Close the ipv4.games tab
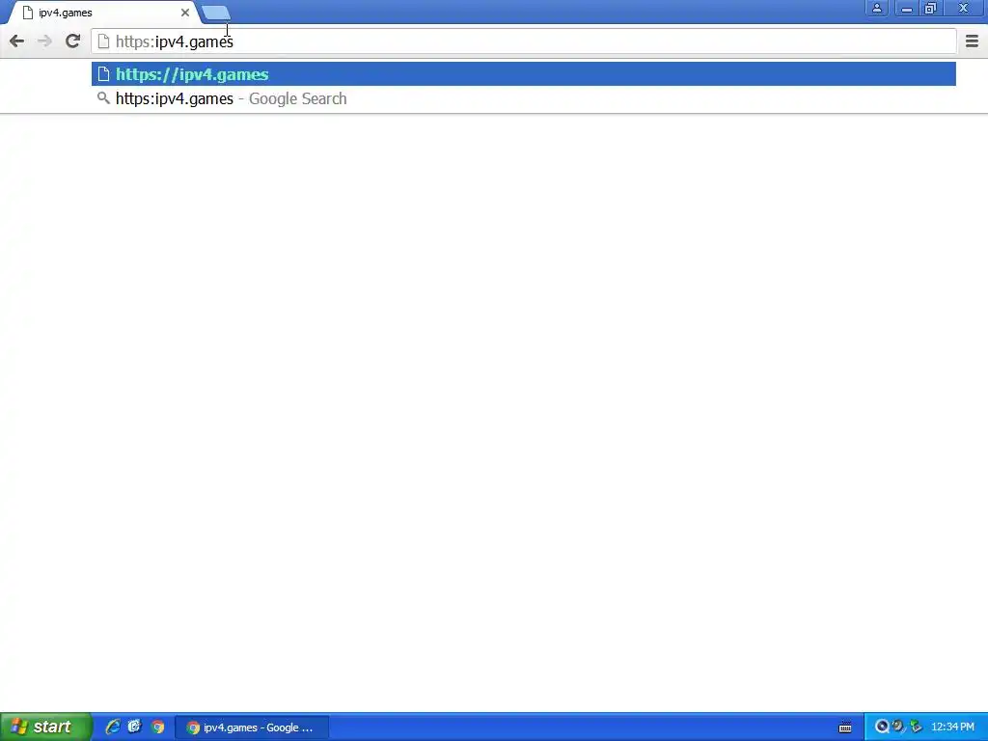Viewport: 988px width, 741px height. 184,13
